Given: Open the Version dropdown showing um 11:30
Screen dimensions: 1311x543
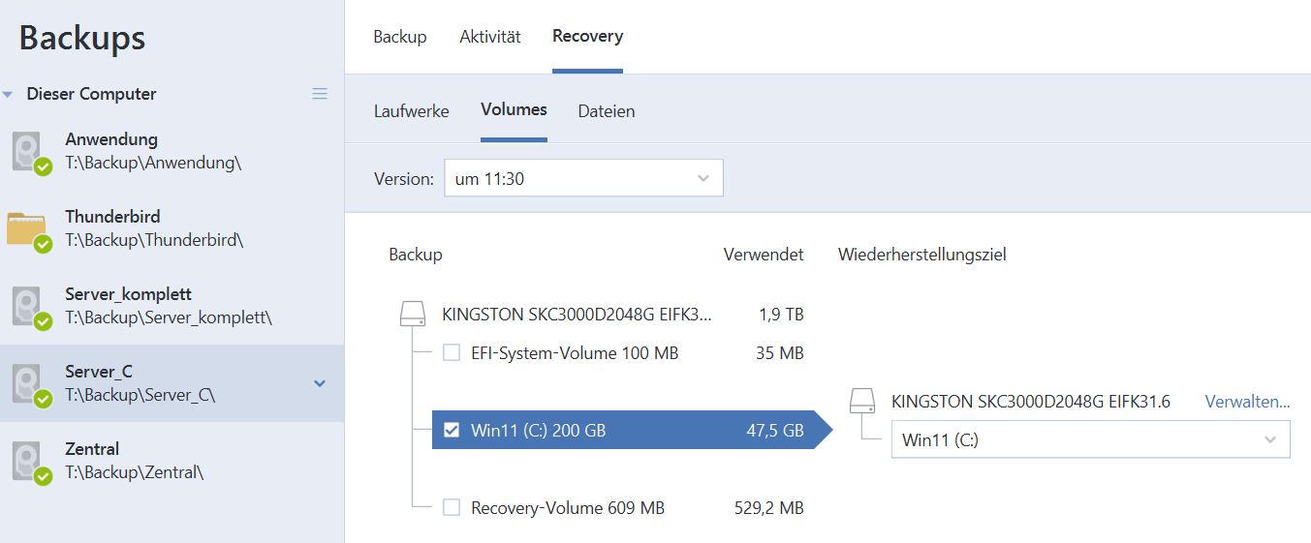Looking at the screenshot, I should click(583, 179).
